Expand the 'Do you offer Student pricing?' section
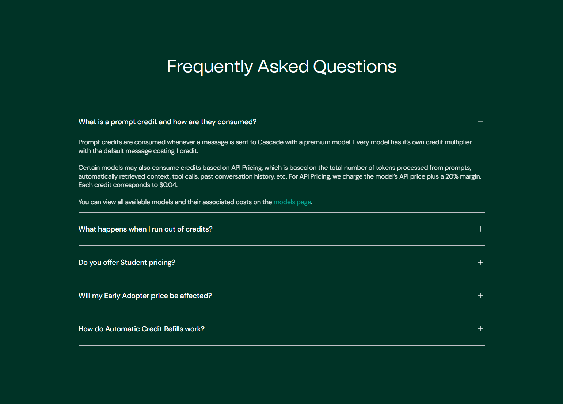 click(x=126, y=262)
